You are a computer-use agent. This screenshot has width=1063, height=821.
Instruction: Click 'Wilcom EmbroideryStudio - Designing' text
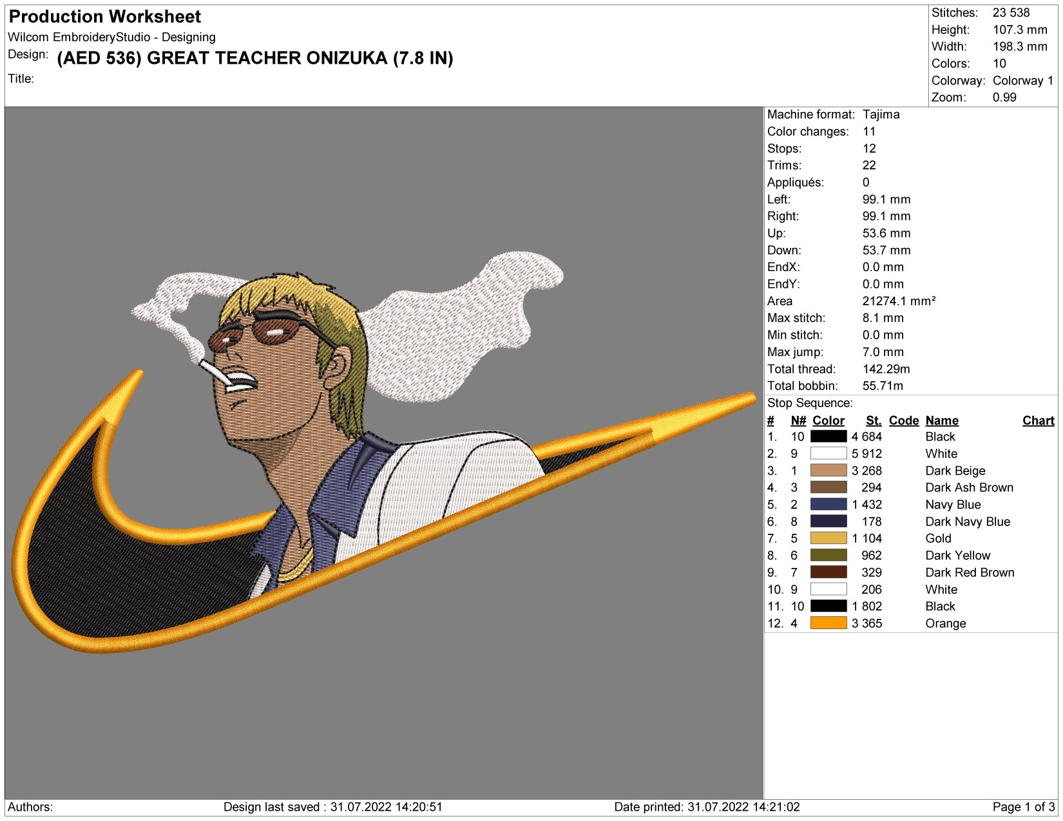point(111,37)
